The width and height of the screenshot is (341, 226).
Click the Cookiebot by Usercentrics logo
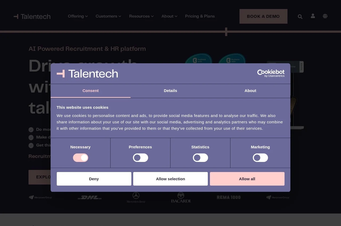pyautogui.click(x=271, y=73)
